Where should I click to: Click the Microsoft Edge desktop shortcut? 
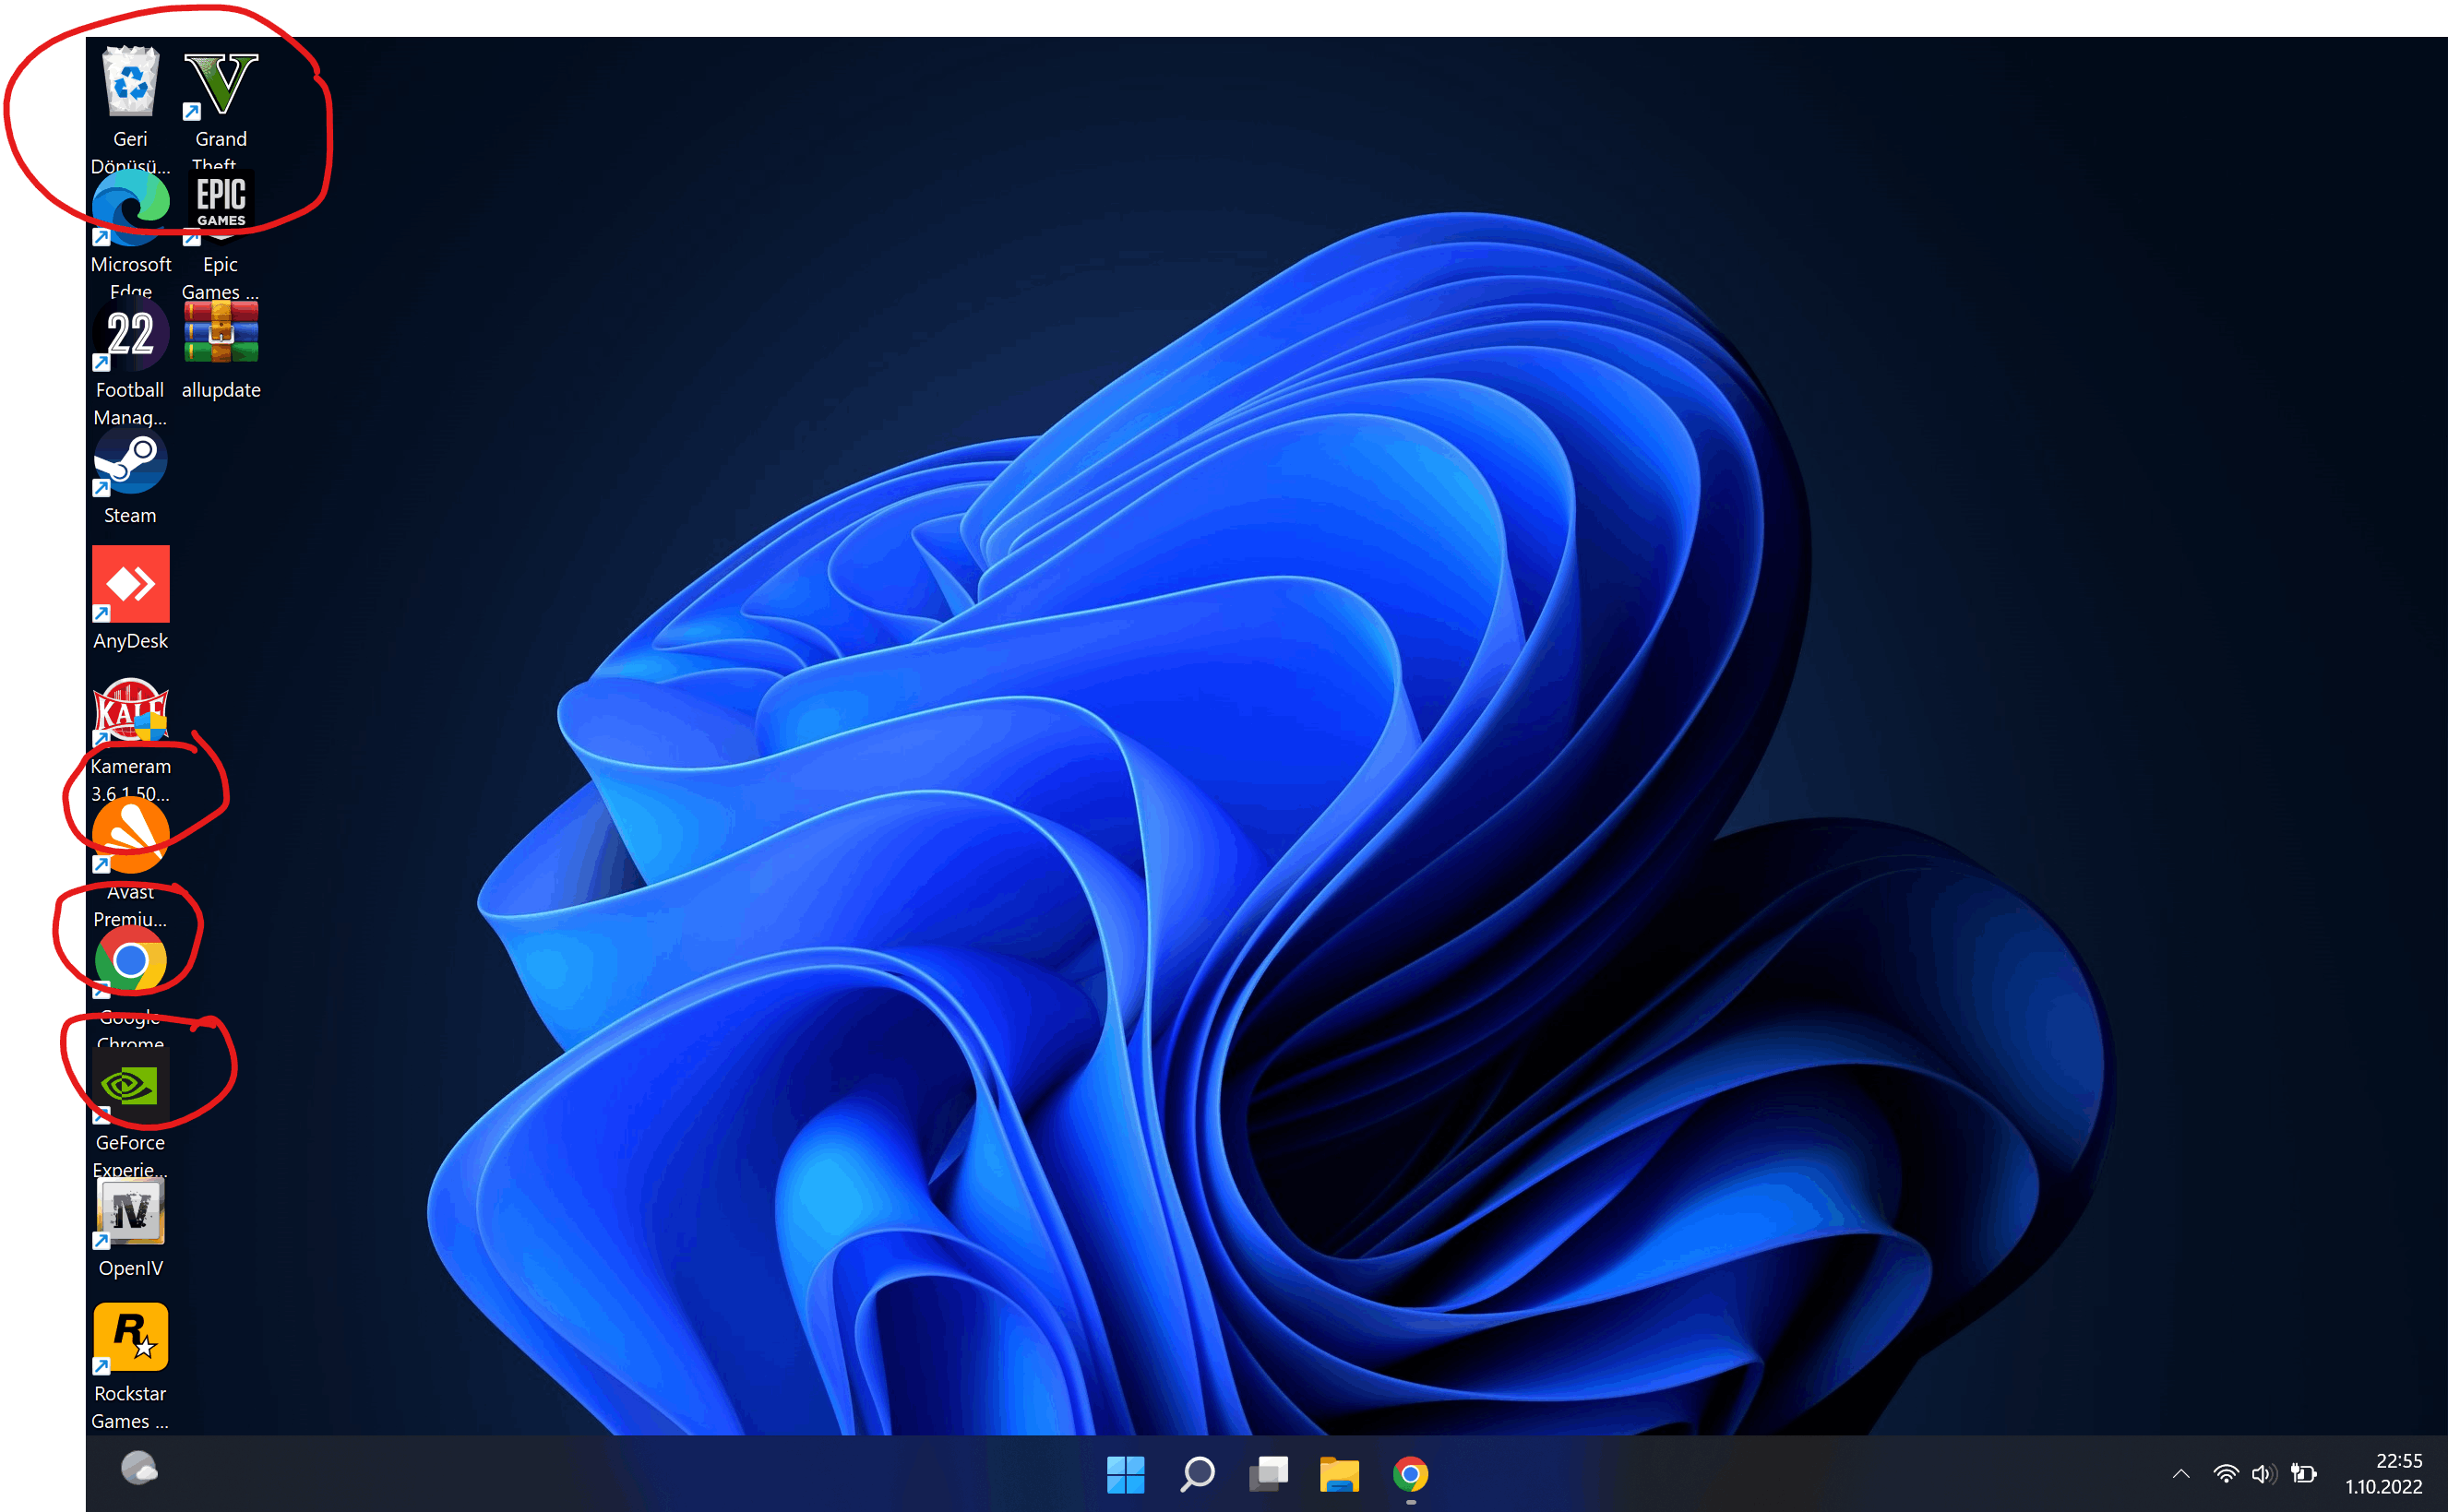(x=130, y=208)
